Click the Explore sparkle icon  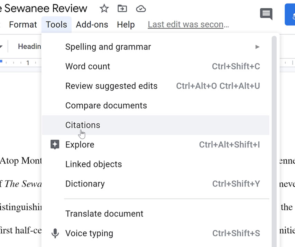pos(55,144)
